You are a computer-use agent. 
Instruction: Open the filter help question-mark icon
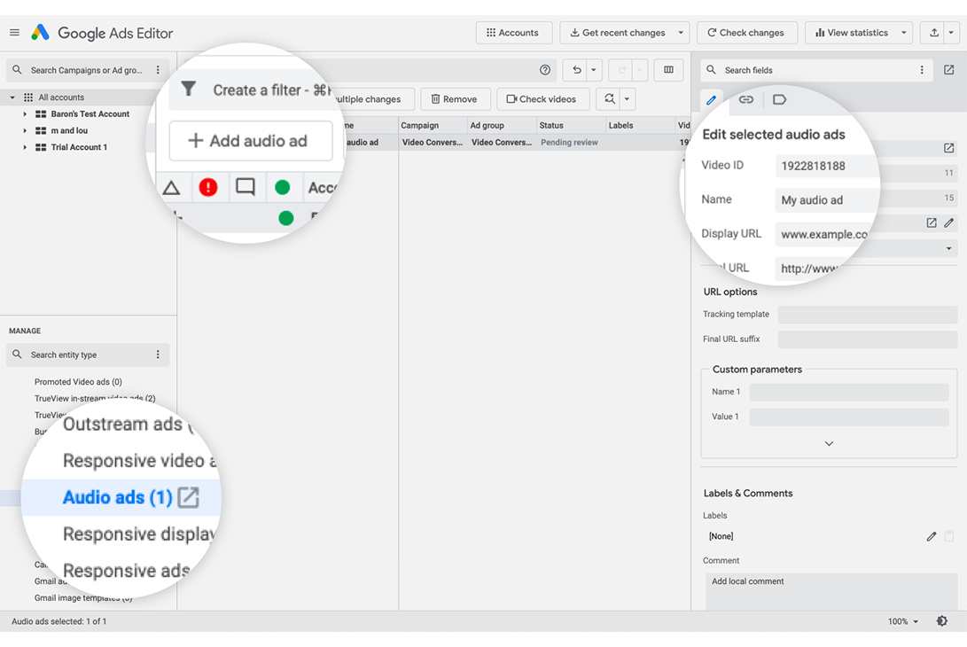pos(544,70)
